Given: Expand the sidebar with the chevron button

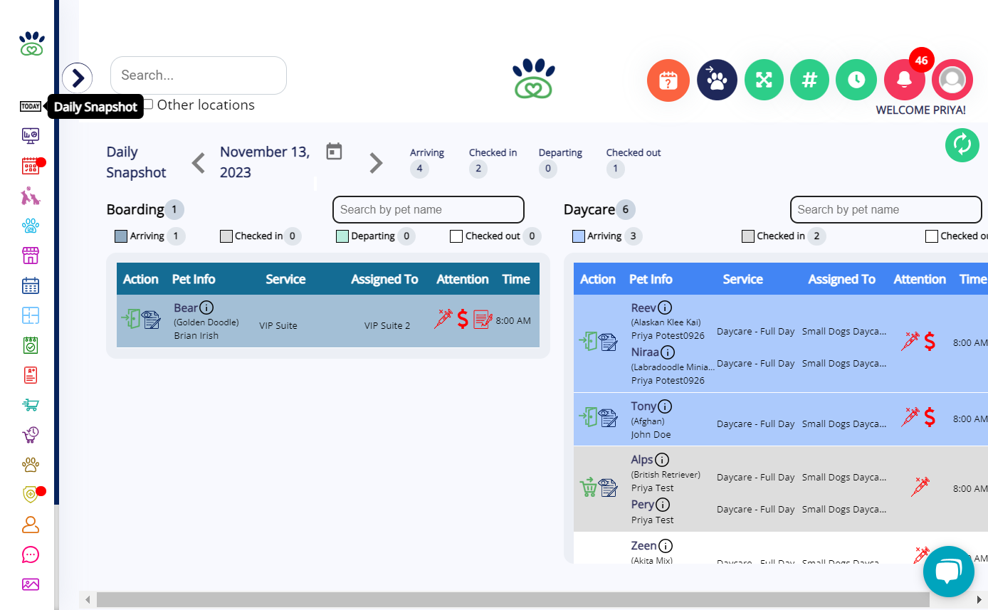Looking at the screenshot, I should pos(78,77).
